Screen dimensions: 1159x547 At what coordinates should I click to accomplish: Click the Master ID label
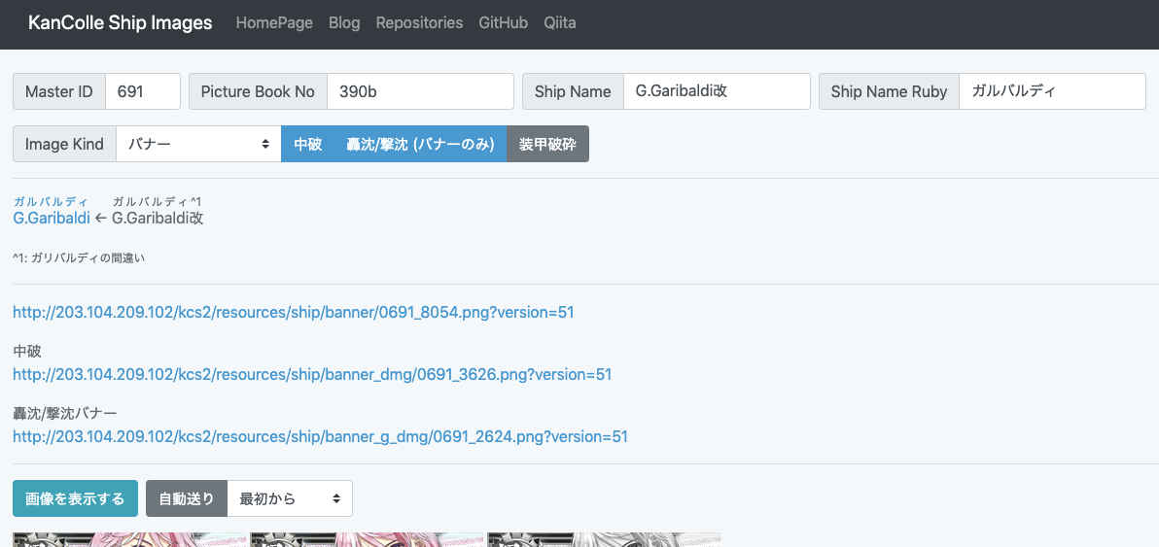59,91
